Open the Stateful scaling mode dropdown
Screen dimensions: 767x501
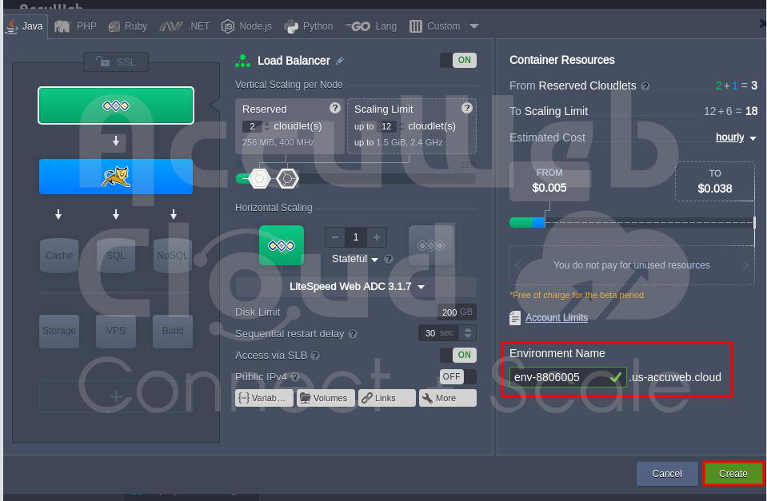[x=355, y=259]
